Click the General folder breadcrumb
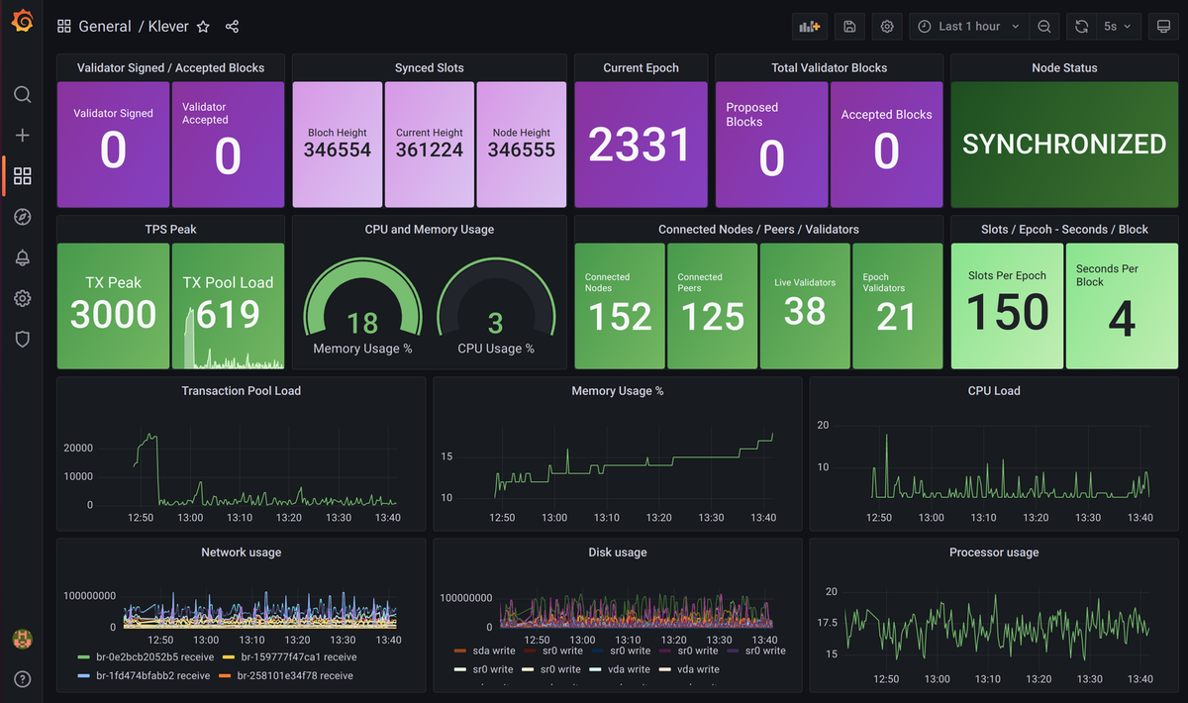This screenshot has height=703, width=1188. click(105, 27)
